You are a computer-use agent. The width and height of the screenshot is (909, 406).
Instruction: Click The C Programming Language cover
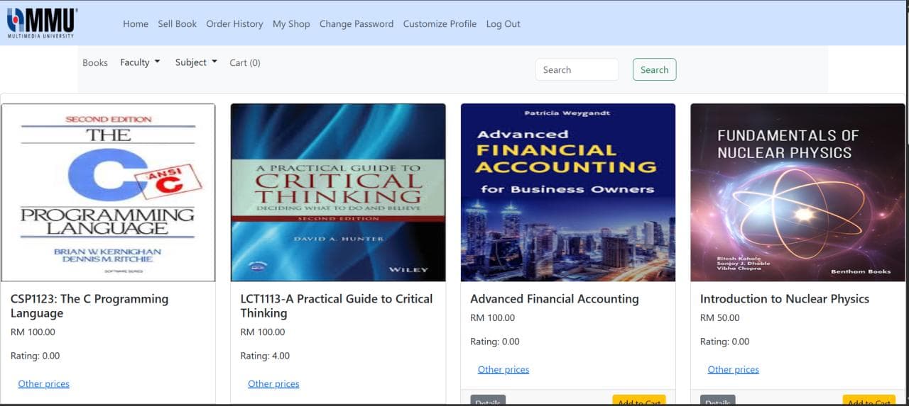click(108, 193)
